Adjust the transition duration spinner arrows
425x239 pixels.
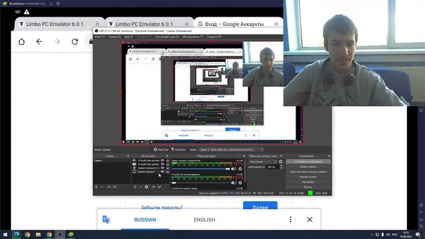[281, 167]
